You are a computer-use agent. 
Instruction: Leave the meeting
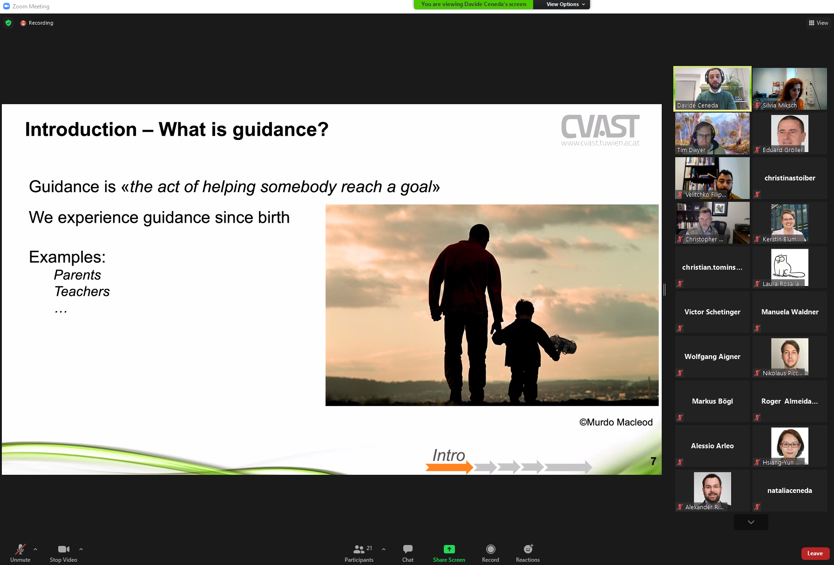815,553
